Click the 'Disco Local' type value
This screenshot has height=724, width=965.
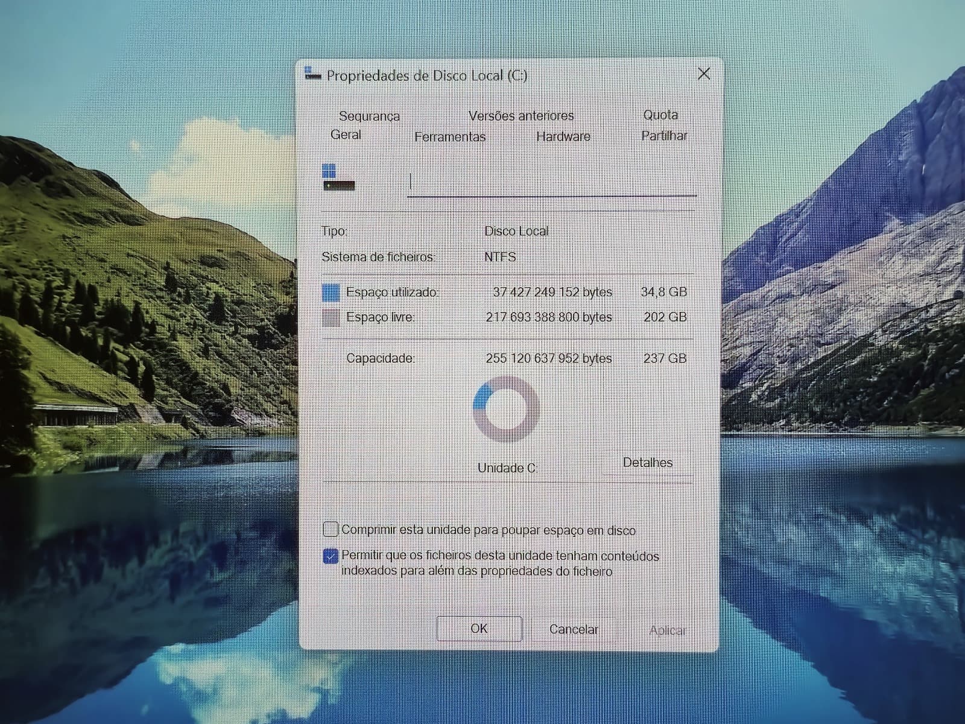(x=516, y=231)
